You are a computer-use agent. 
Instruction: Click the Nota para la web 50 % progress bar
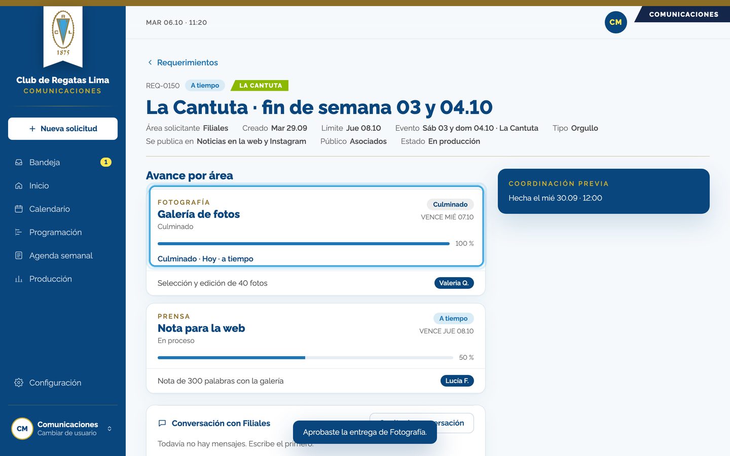click(305, 358)
